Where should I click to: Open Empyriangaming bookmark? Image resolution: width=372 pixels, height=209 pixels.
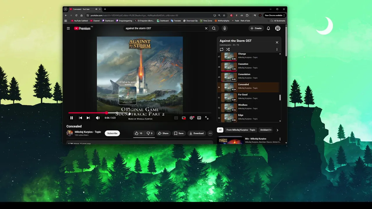click(x=124, y=21)
